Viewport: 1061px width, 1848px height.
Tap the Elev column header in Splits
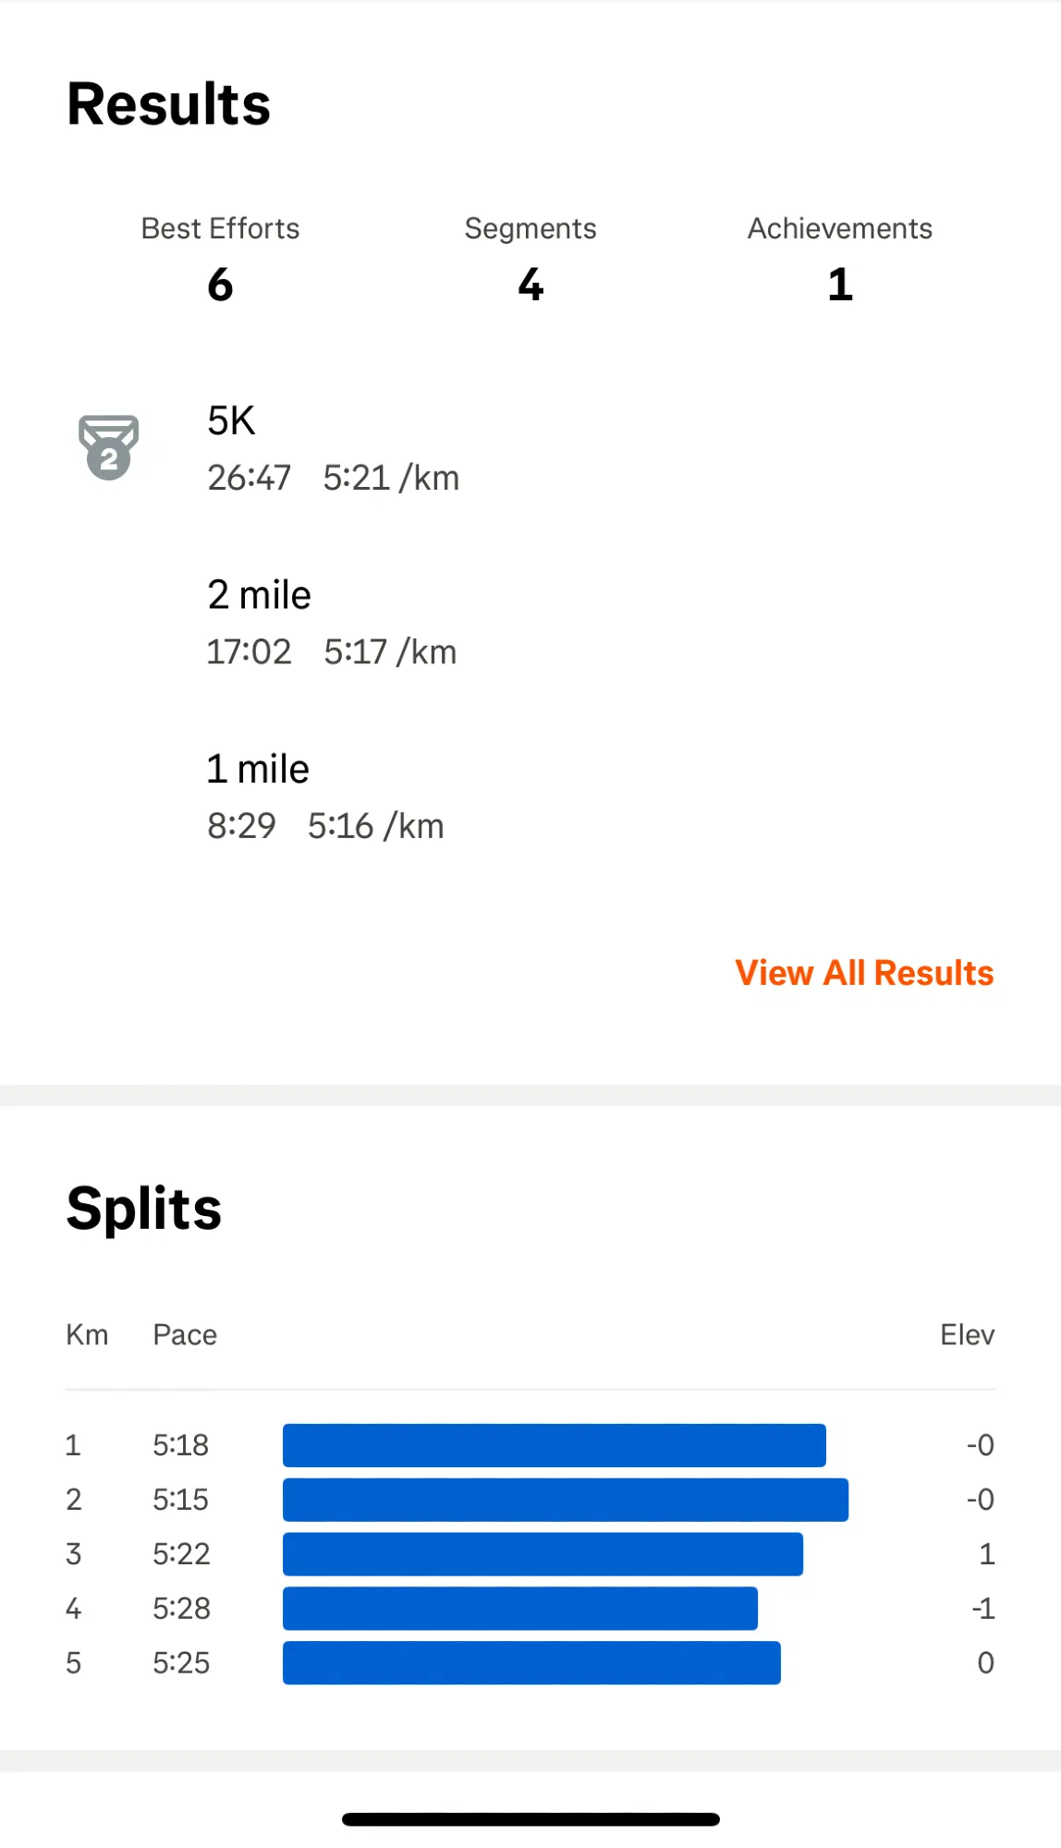point(968,1335)
